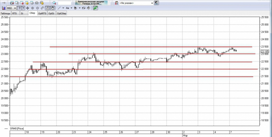Click the client account icon with red cross

click(116, 3)
